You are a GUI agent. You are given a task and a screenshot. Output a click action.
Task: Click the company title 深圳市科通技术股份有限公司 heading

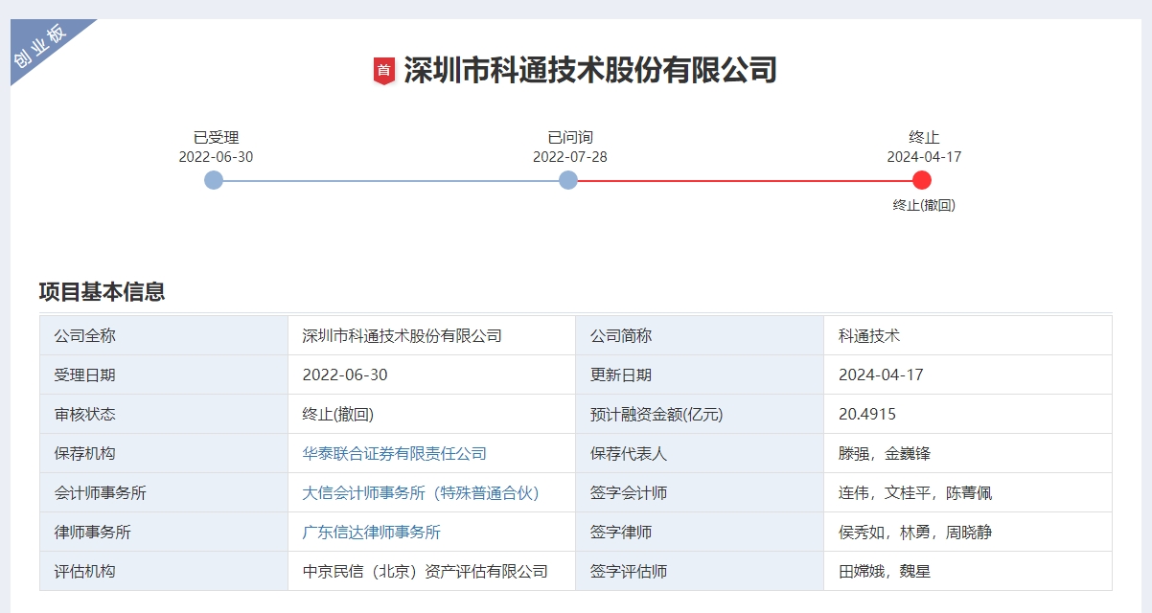point(590,71)
